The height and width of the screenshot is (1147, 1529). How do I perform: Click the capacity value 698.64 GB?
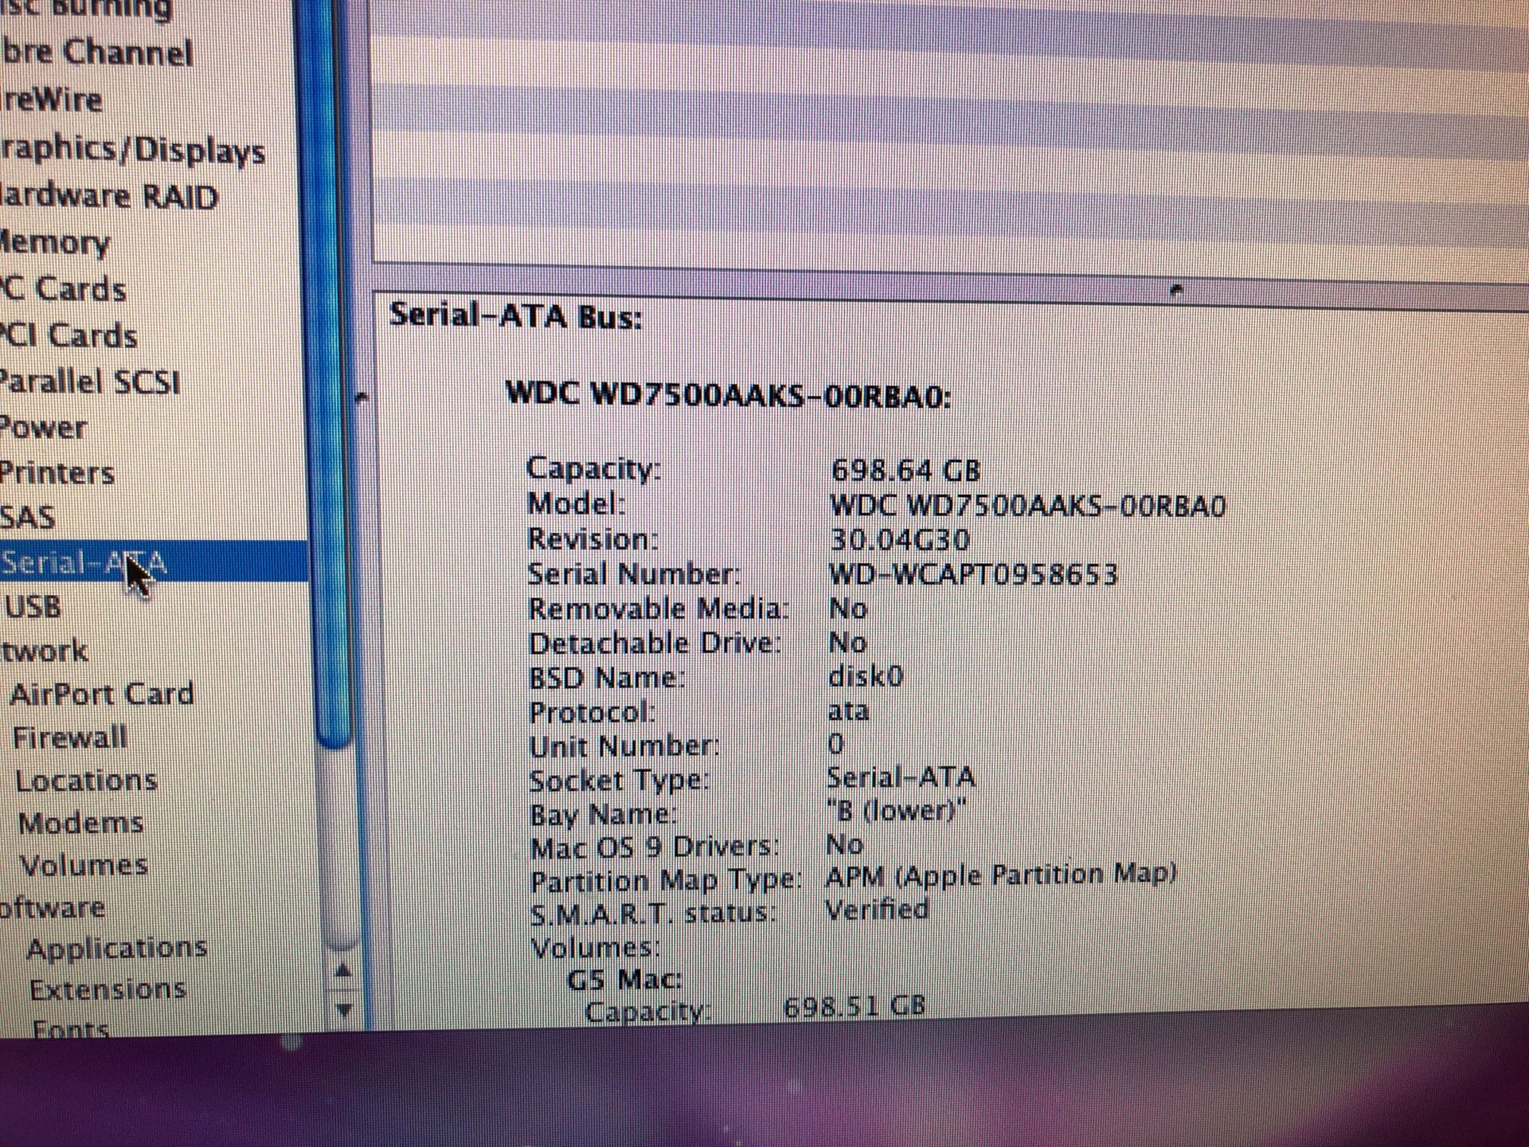[905, 470]
